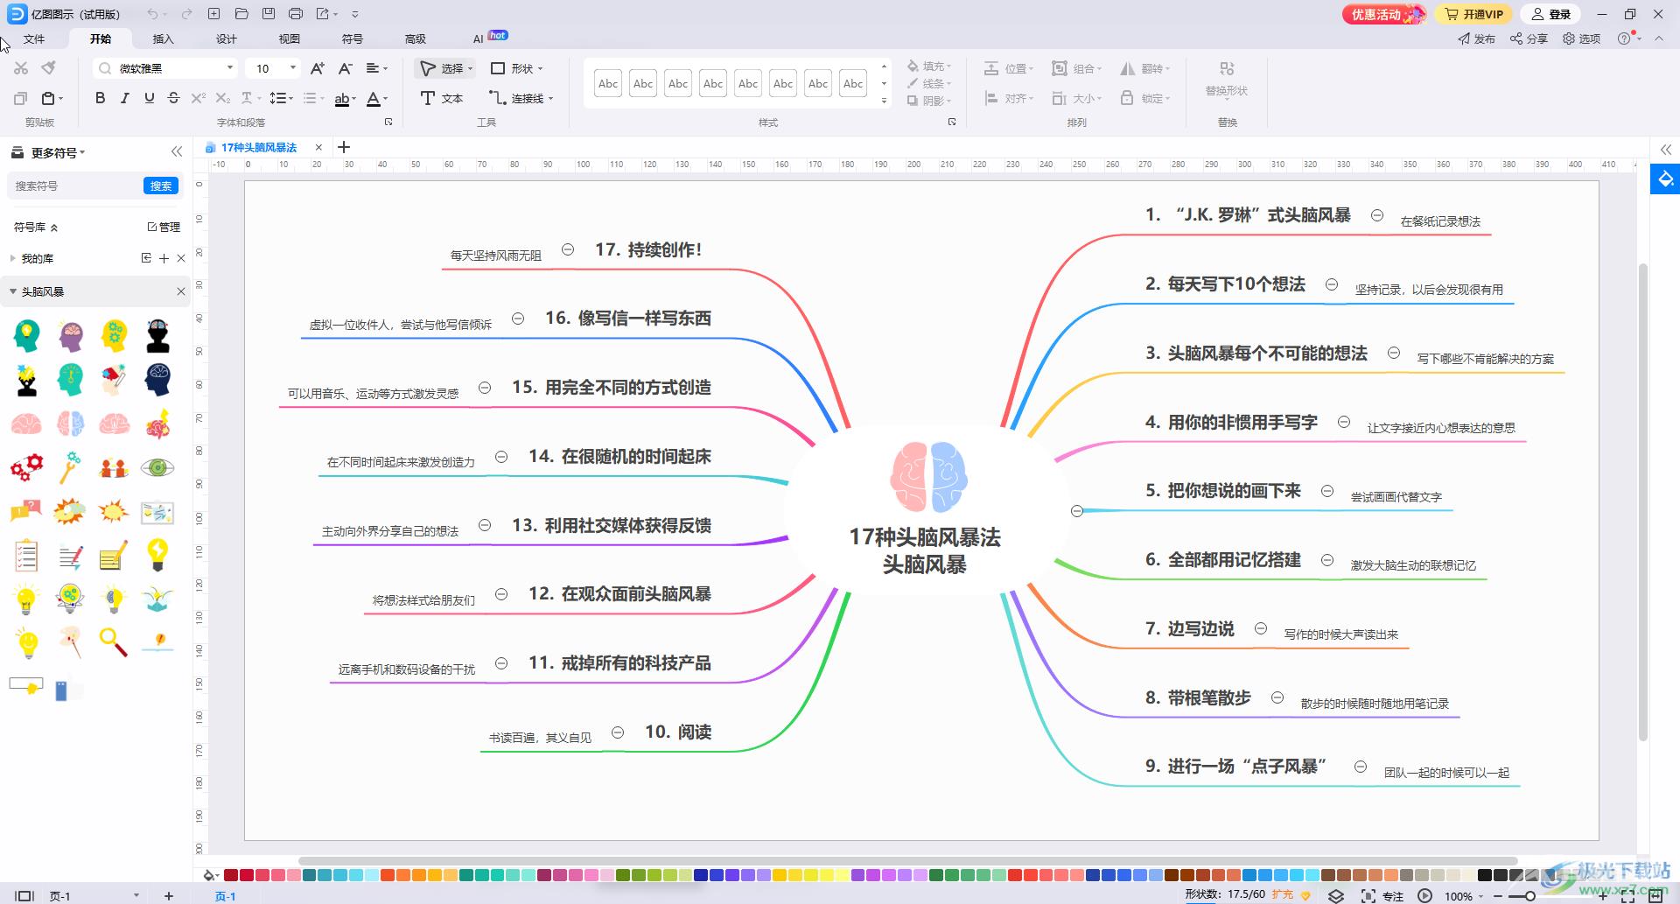Select the central 17种头脑风暴法 topic node
Image resolution: width=1680 pixels, height=904 pixels.
(x=925, y=511)
